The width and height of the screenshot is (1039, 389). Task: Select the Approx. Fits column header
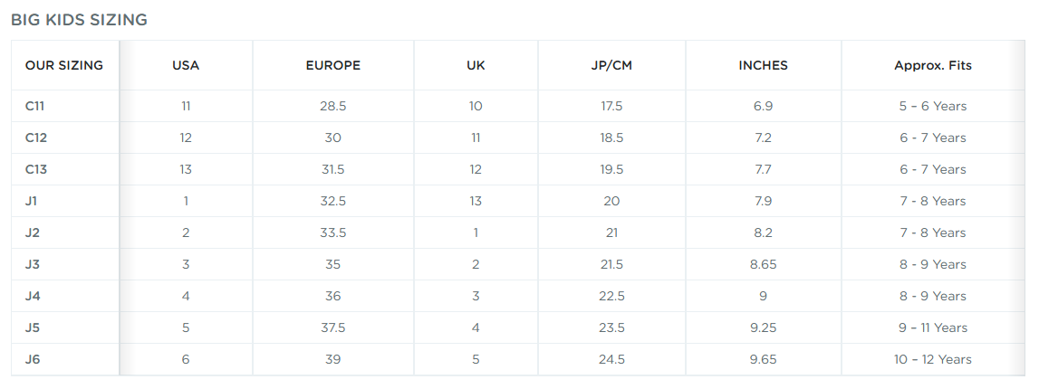point(933,65)
